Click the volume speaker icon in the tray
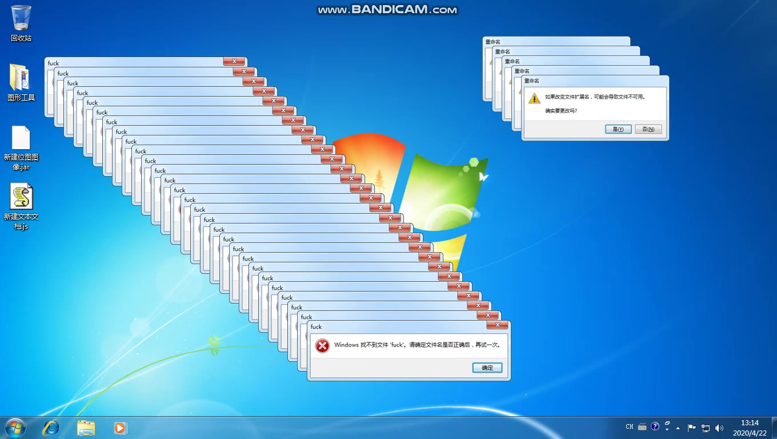 point(719,428)
